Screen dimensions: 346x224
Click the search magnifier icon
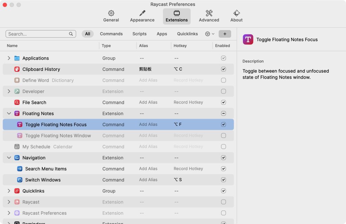[71, 34]
